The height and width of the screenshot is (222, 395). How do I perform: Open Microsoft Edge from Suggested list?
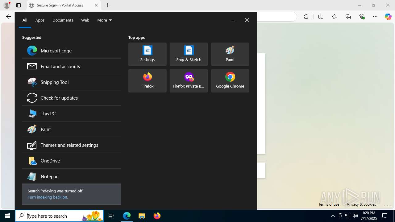tap(72, 51)
